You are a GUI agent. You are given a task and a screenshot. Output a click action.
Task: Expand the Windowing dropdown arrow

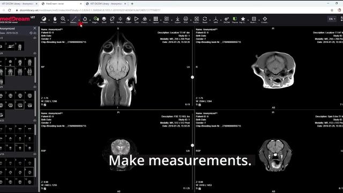point(49,20)
